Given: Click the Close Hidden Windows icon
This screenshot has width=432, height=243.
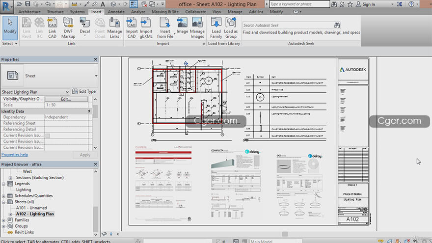Looking at the screenshot, I should pos(144,4).
